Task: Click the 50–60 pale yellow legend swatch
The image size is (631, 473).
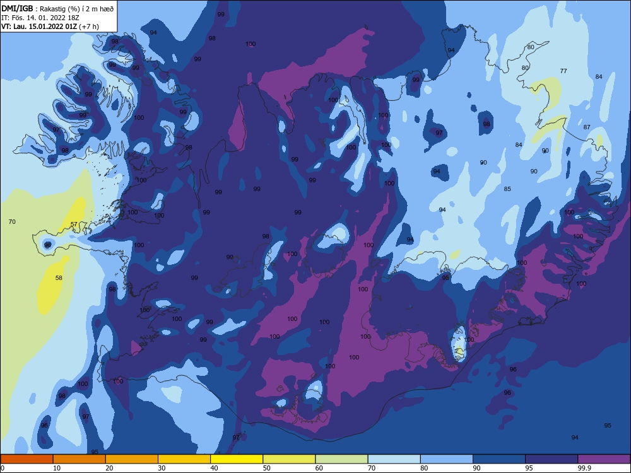Action: tap(289, 459)
